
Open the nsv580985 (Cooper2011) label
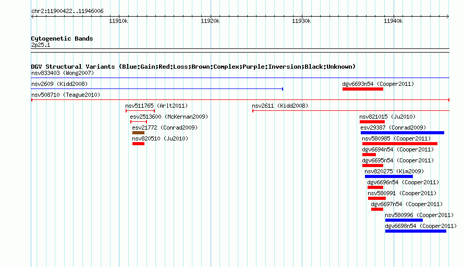[x=396, y=138]
